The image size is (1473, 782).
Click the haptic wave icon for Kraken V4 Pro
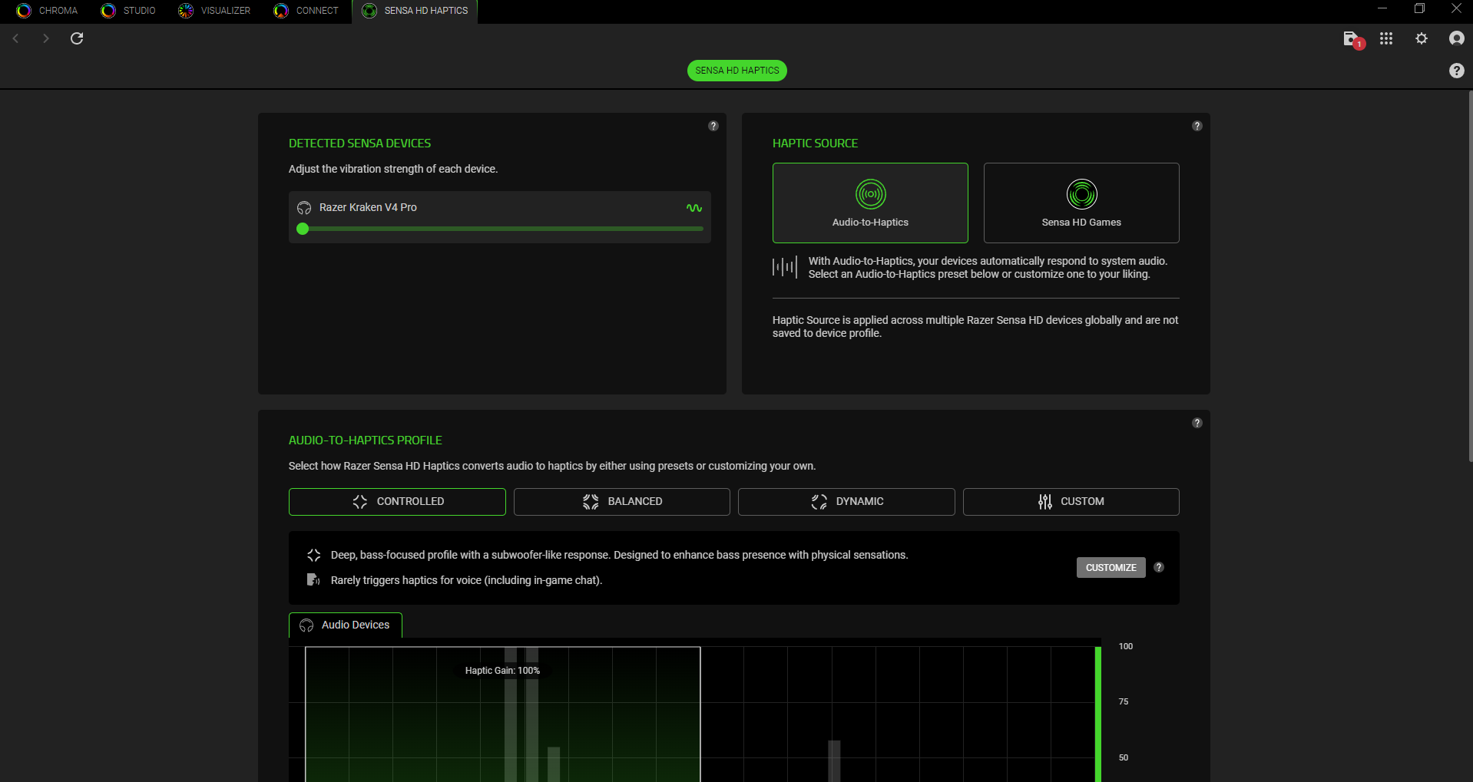pyautogui.click(x=693, y=208)
